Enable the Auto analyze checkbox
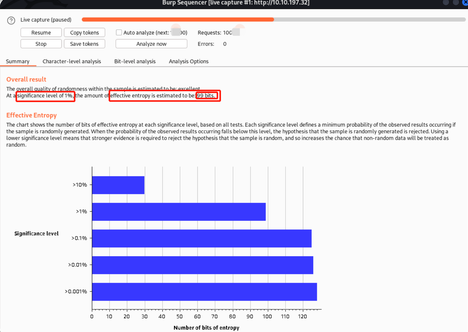This screenshot has height=332, width=468. pyautogui.click(x=119, y=33)
